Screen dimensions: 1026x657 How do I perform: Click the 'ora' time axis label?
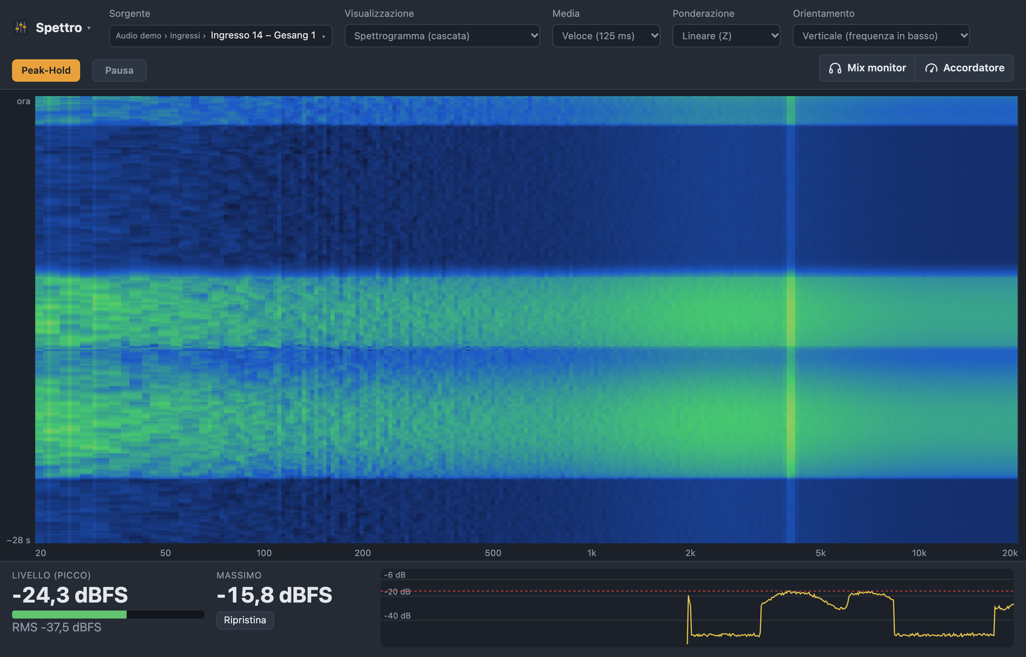click(24, 101)
